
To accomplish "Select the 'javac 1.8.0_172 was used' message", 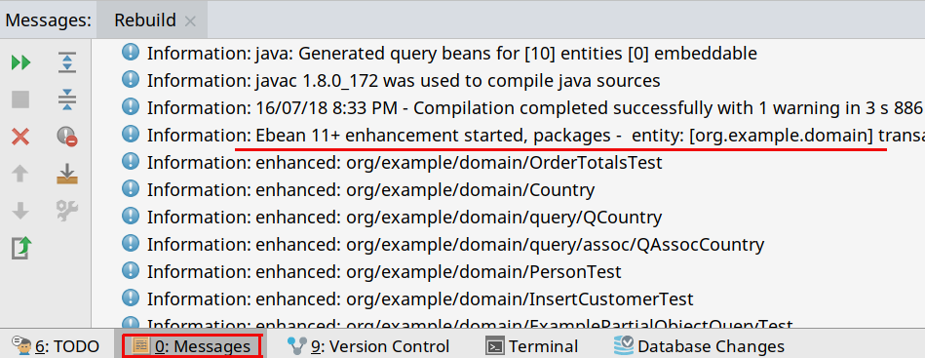I will point(404,80).
